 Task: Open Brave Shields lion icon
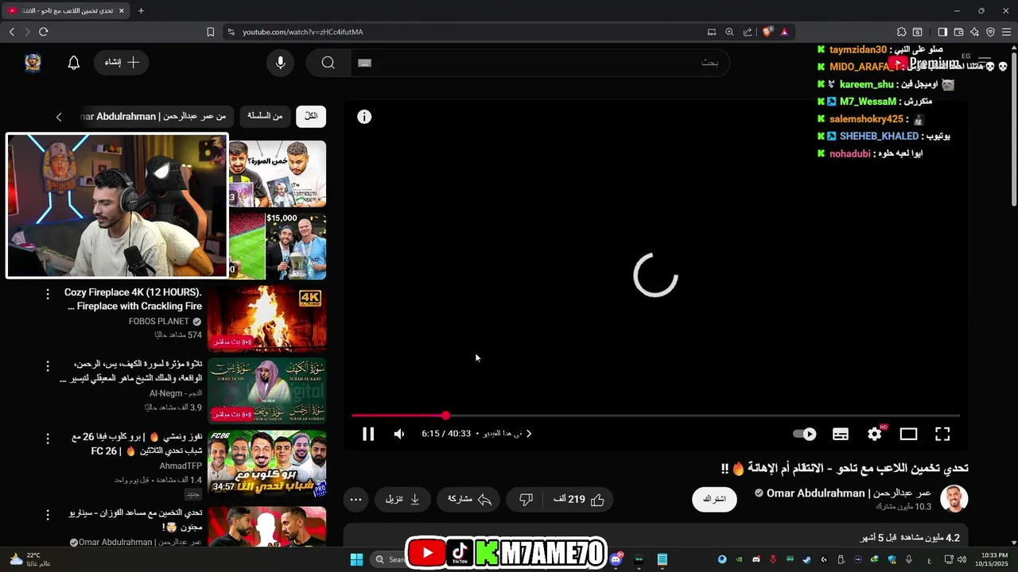click(x=767, y=32)
